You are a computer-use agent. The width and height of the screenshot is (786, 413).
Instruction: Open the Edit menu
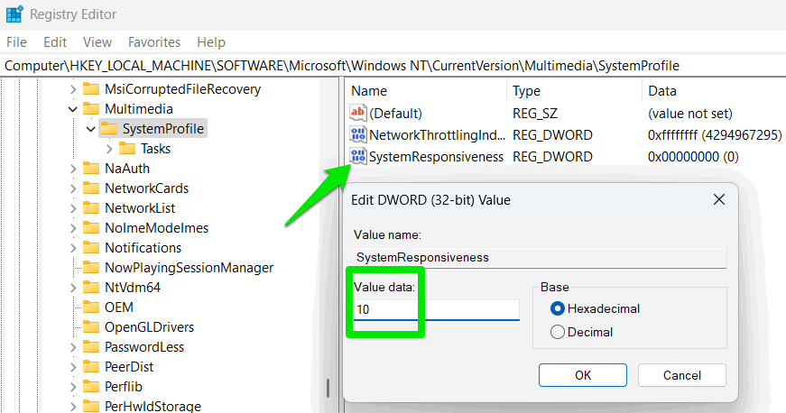click(55, 42)
